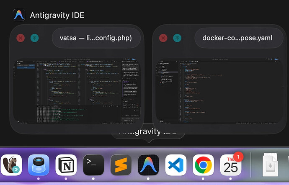
Task: Select the docker-compose.yaml window thumbnail
Action: coord(219,91)
